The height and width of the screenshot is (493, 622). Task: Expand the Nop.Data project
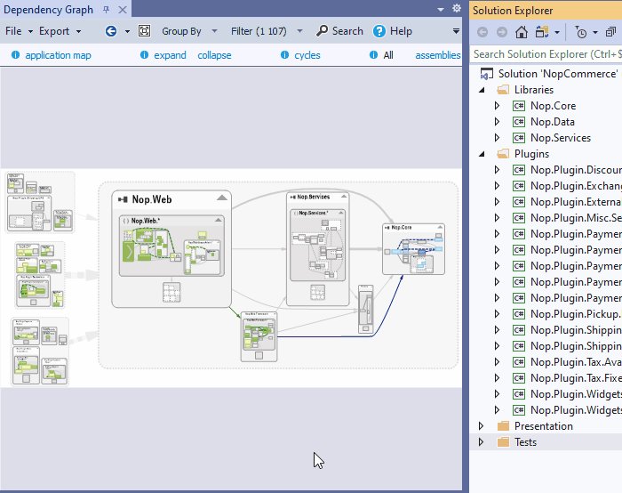(x=497, y=122)
